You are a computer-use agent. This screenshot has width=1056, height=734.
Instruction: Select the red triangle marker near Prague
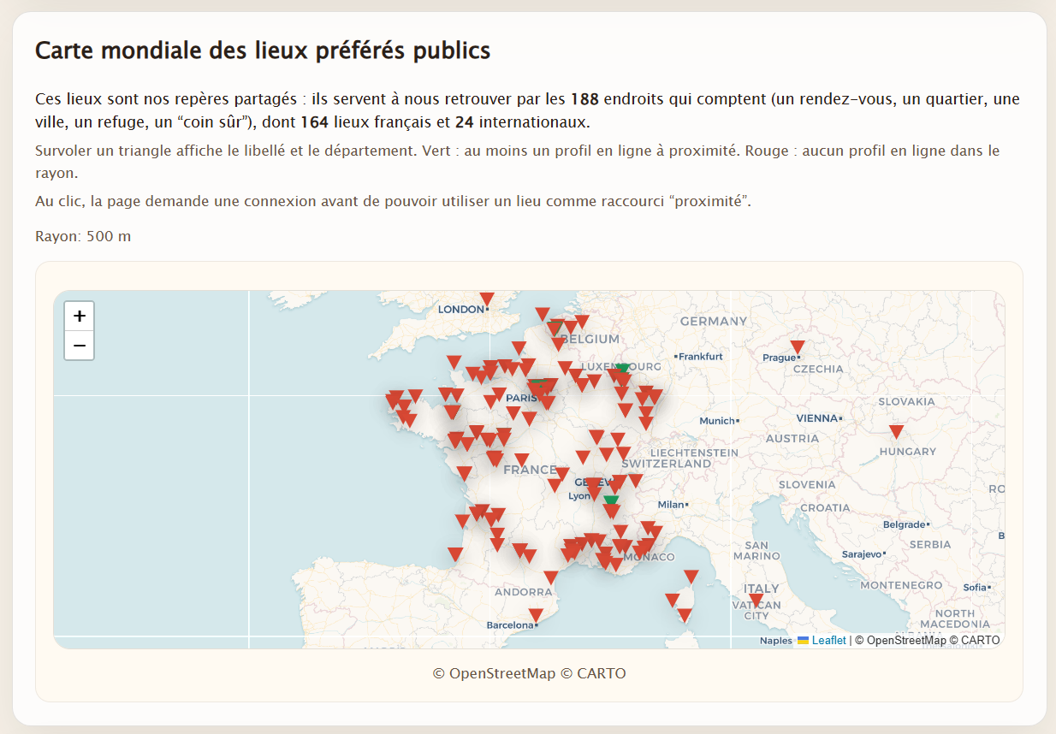[798, 347]
